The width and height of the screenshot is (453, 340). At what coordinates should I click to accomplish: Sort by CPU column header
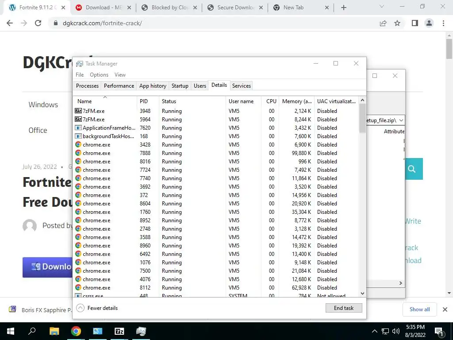click(270, 101)
